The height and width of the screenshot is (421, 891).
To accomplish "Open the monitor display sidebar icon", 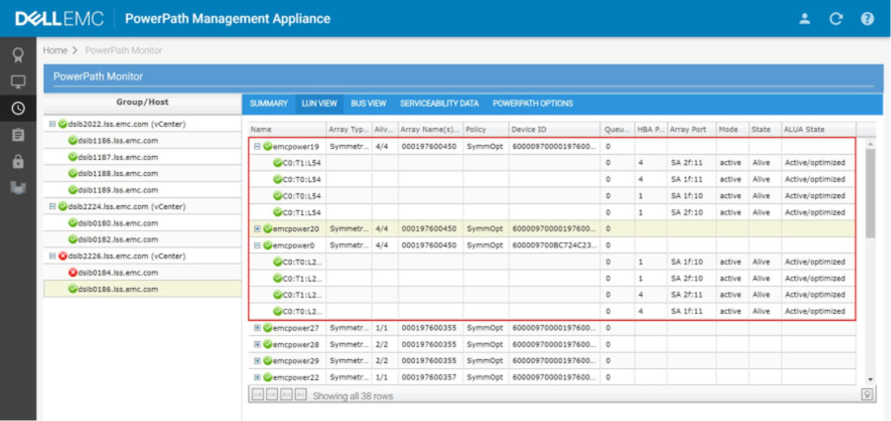I will pos(18,81).
